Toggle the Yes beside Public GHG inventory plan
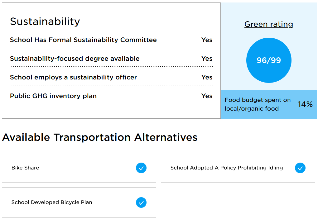Screen dimensions: 318x219 (x=207, y=96)
